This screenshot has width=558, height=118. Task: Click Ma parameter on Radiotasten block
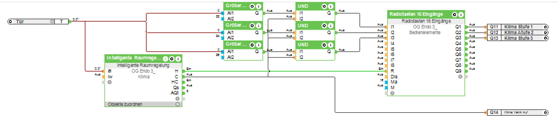394,82
